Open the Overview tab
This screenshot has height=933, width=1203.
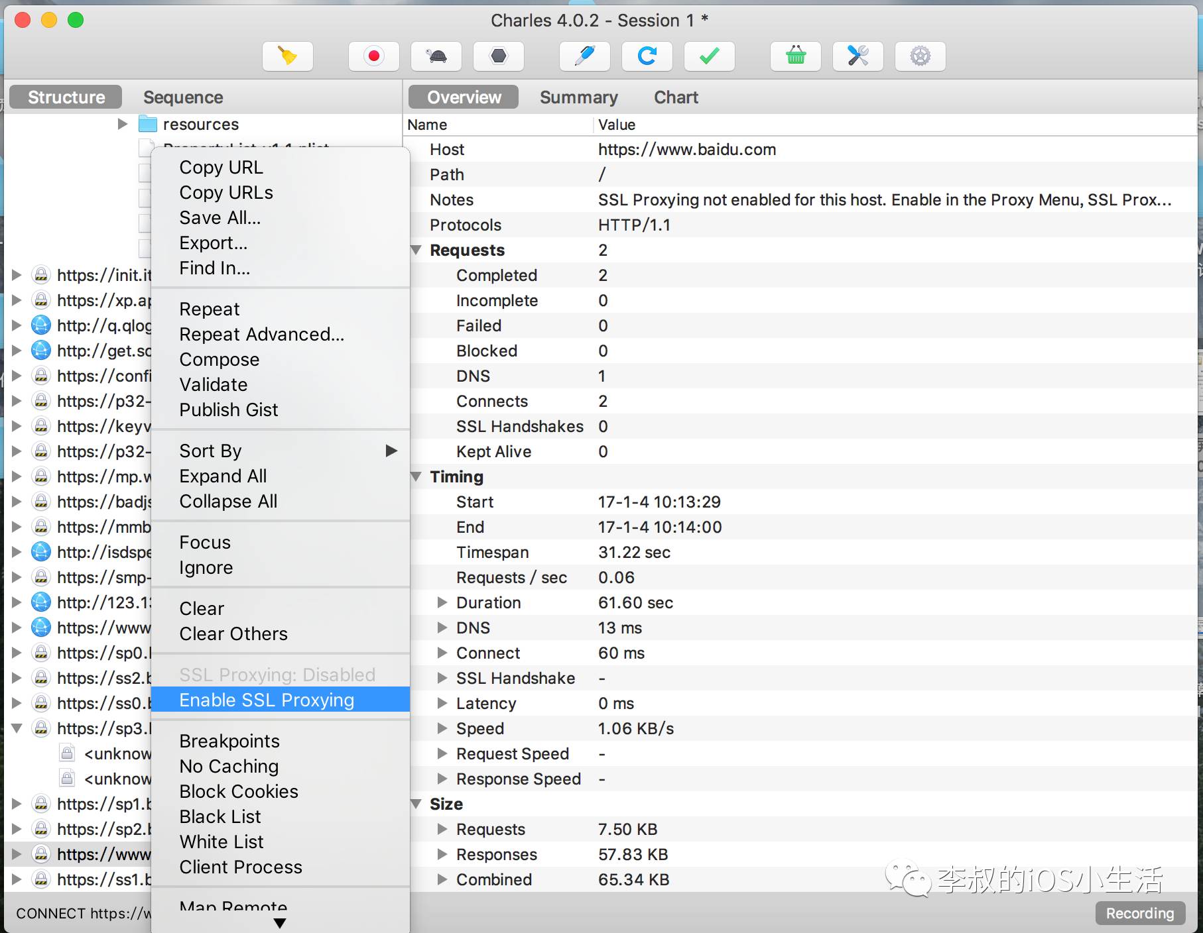pos(464,97)
